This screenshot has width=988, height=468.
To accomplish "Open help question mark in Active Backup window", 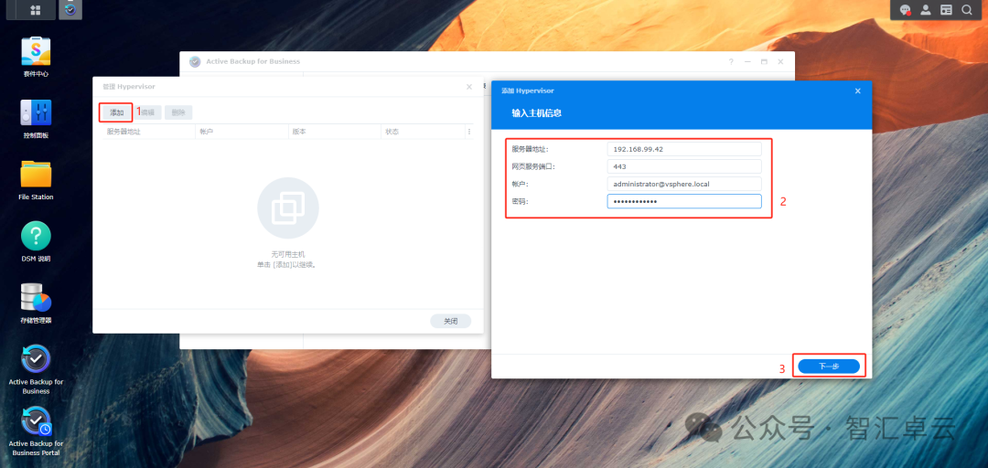I will click(731, 62).
